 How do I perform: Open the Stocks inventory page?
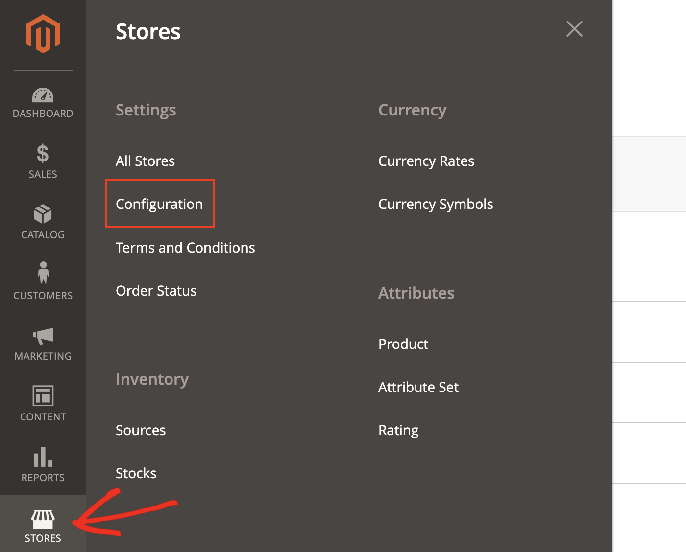pyautogui.click(x=136, y=473)
